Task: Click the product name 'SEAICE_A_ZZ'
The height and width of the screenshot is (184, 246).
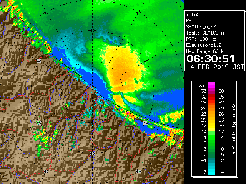Action: point(201,27)
